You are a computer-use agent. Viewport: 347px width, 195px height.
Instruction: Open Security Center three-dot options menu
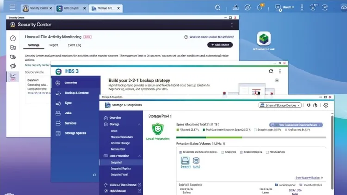click(232, 25)
